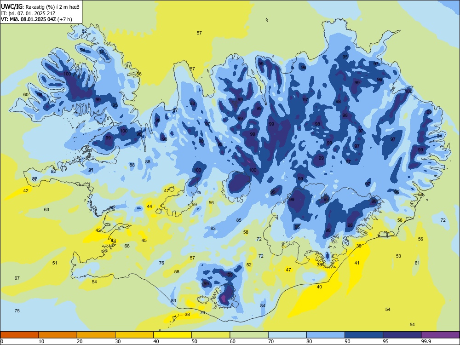Screen dimensions: 460x345
Task: Click the map value '51'
Action: pos(55,263)
